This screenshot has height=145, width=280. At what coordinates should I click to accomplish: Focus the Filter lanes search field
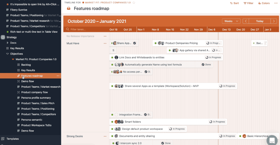86,29
